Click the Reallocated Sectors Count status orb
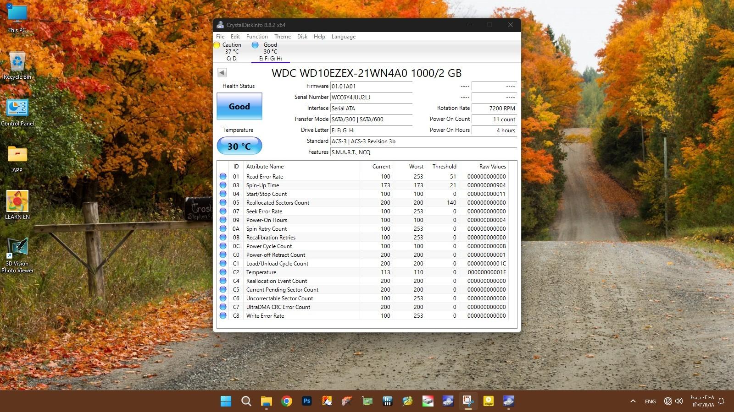 [223, 203]
